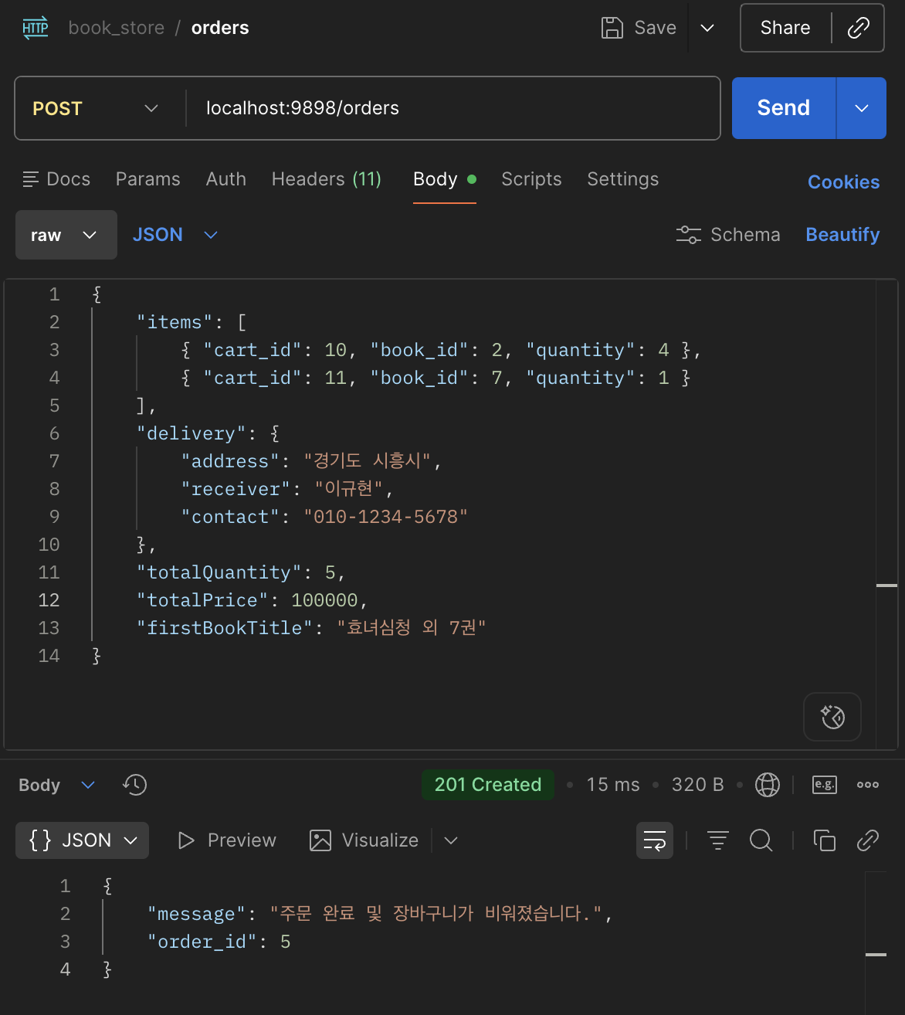This screenshot has height=1015, width=905.
Task: Click the HTTP request type icon
Action: click(36, 28)
